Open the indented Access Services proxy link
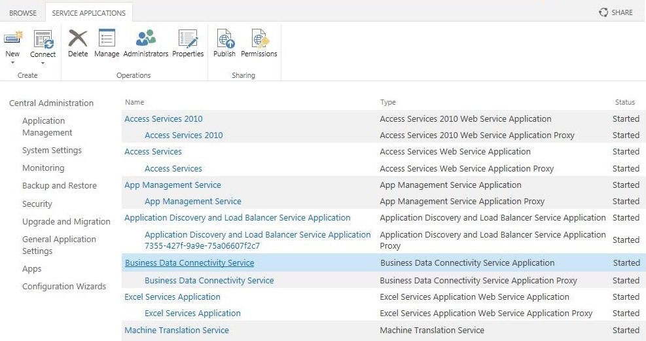Screen dimensions: 646x341 pos(173,168)
